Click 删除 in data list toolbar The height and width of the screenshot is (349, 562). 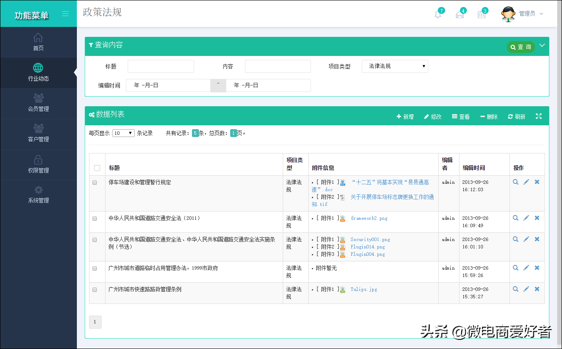489,117
